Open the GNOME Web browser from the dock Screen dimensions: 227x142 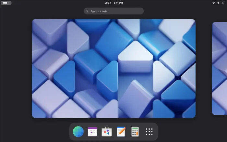tap(78, 132)
